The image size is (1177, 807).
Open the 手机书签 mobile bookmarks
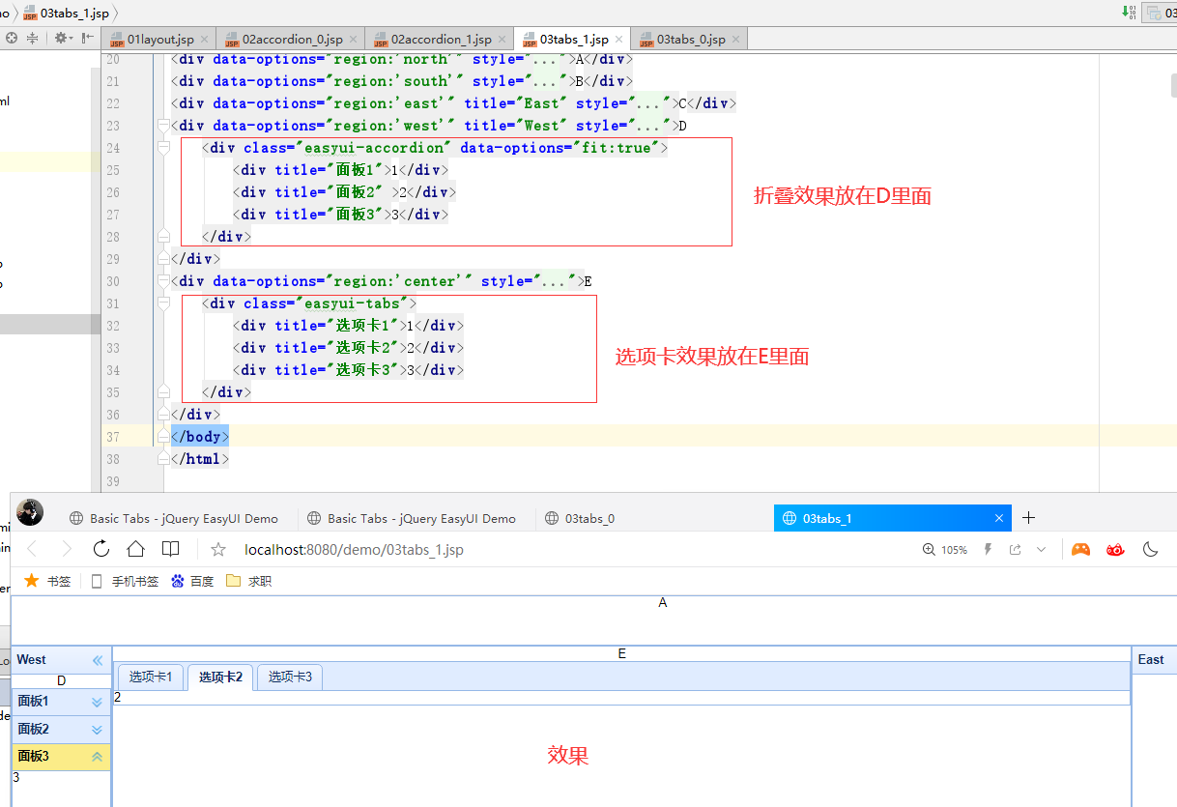(125, 581)
